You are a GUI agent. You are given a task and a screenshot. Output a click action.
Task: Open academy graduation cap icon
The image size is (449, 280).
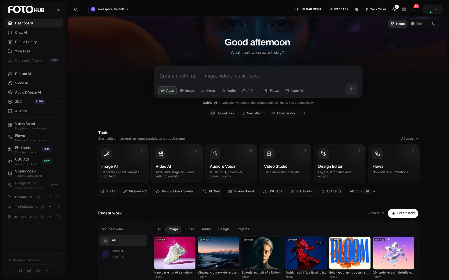coord(38,270)
